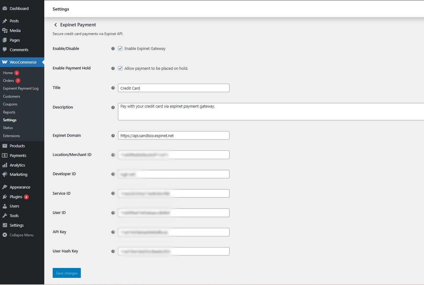Click inside the Title text field
The image size is (424, 285).
tap(173, 88)
